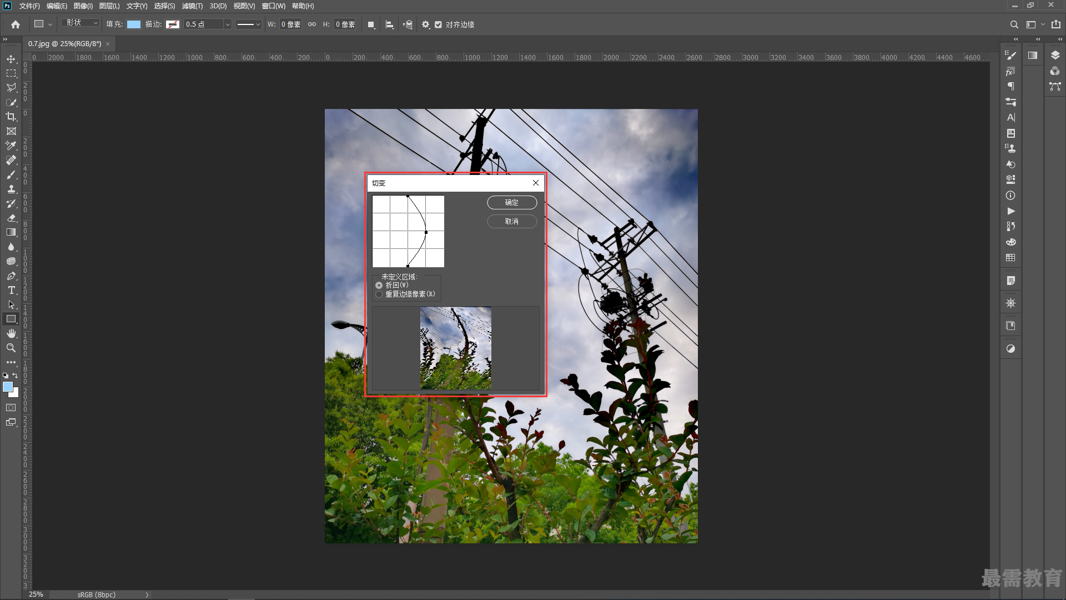Select the Brush tool
Image resolution: width=1066 pixels, height=600 pixels.
click(x=11, y=174)
